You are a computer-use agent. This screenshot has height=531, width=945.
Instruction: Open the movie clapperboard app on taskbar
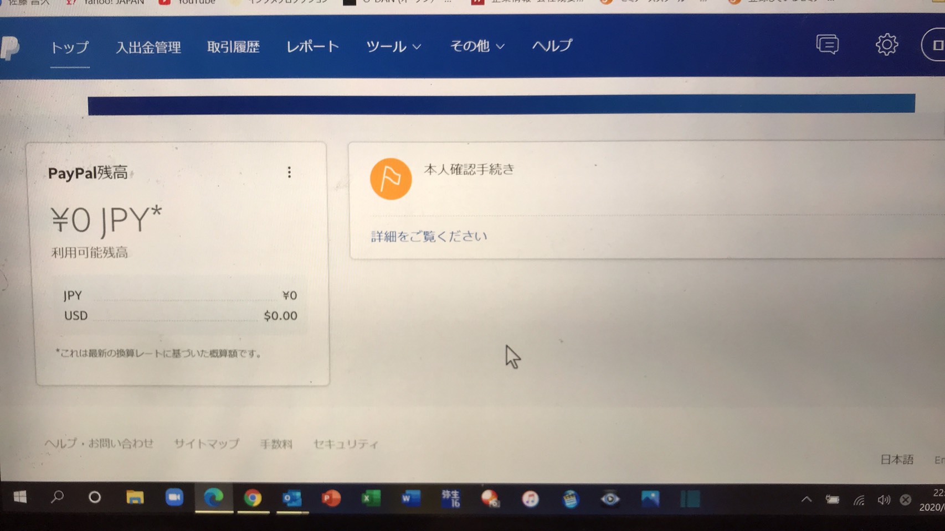tap(570, 499)
